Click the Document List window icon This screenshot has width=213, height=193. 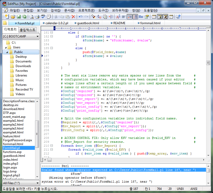click(x=154, y=17)
